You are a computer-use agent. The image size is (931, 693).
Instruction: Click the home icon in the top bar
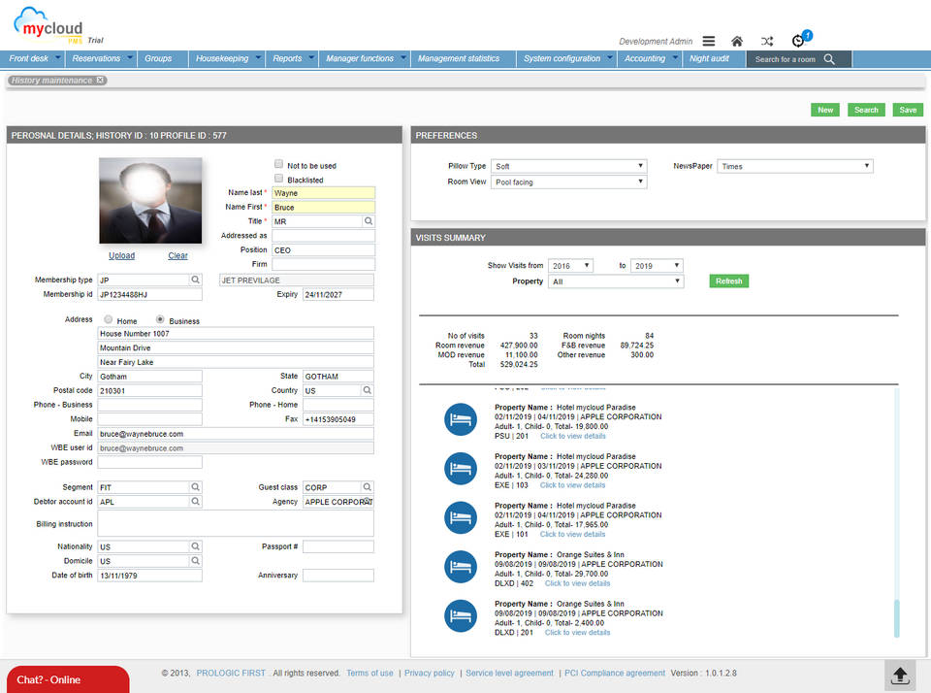[737, 41]
